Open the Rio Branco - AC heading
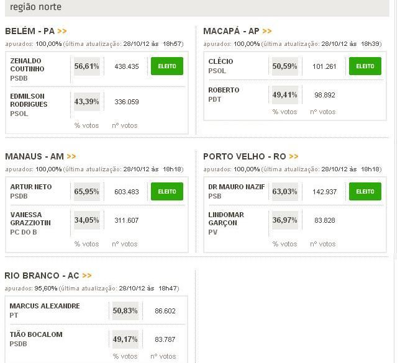 42,276
